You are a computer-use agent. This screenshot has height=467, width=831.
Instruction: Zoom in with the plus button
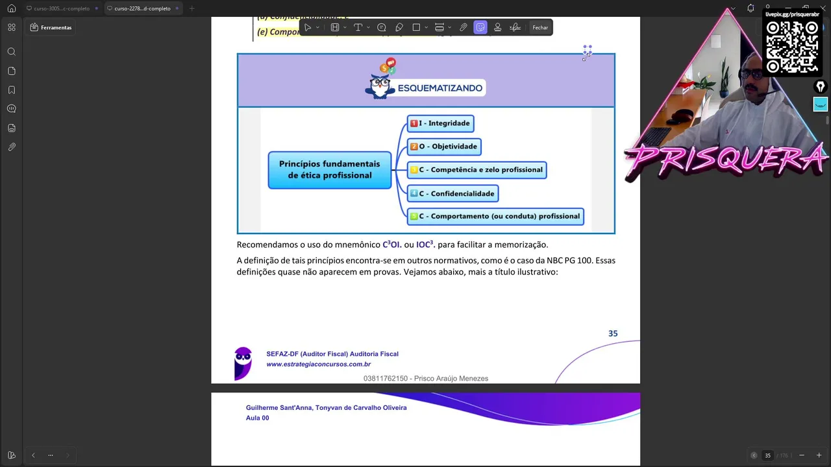(819, 455)
